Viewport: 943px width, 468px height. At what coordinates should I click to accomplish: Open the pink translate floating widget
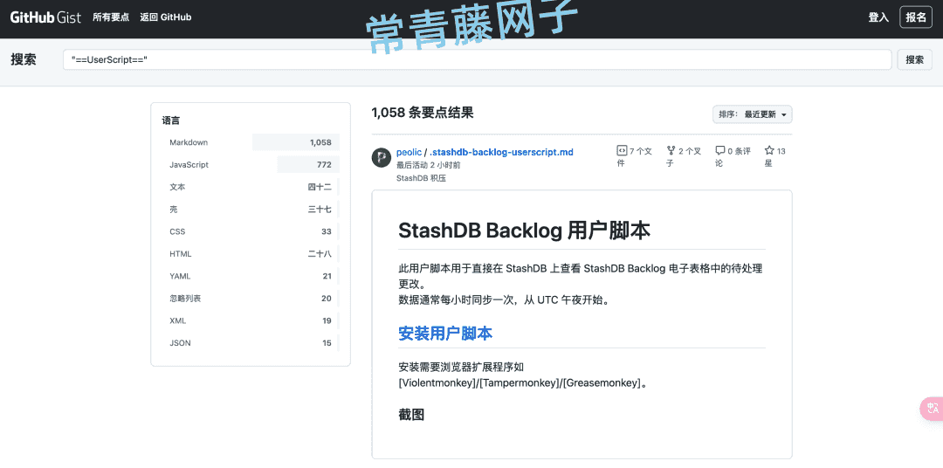[x=932, y=409]
